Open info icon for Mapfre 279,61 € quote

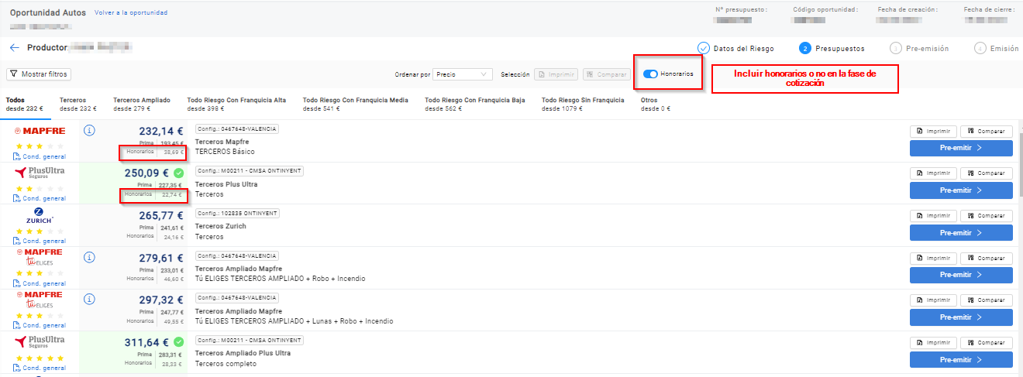coord(89,257)
